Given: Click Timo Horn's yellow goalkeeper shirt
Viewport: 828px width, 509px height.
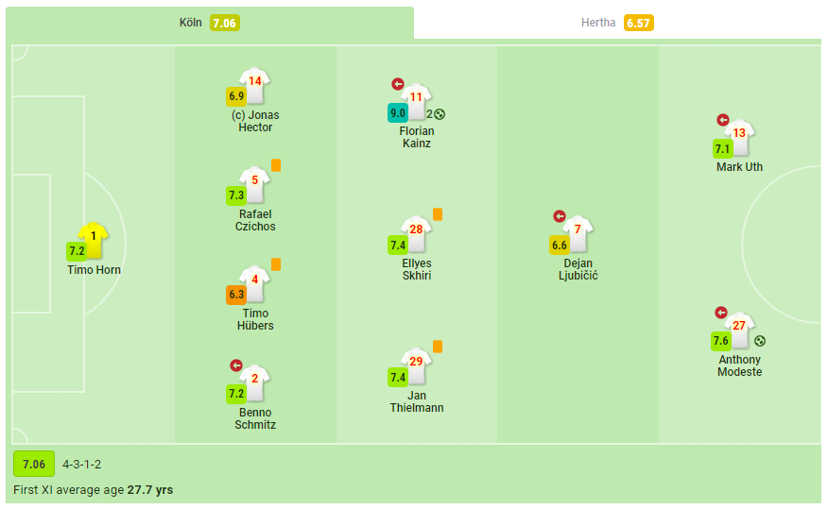Looking at the screenshot, I should (x=94, y=240).
